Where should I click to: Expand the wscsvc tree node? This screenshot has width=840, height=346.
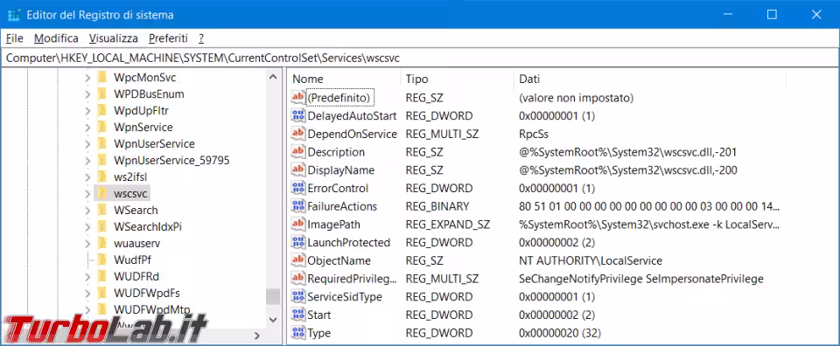tap(87, 194)
